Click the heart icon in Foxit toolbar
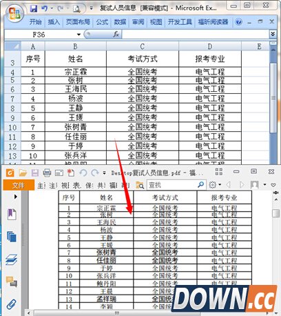Image resolution: width=281 pixels, height=316 pixels. (273, 185)
